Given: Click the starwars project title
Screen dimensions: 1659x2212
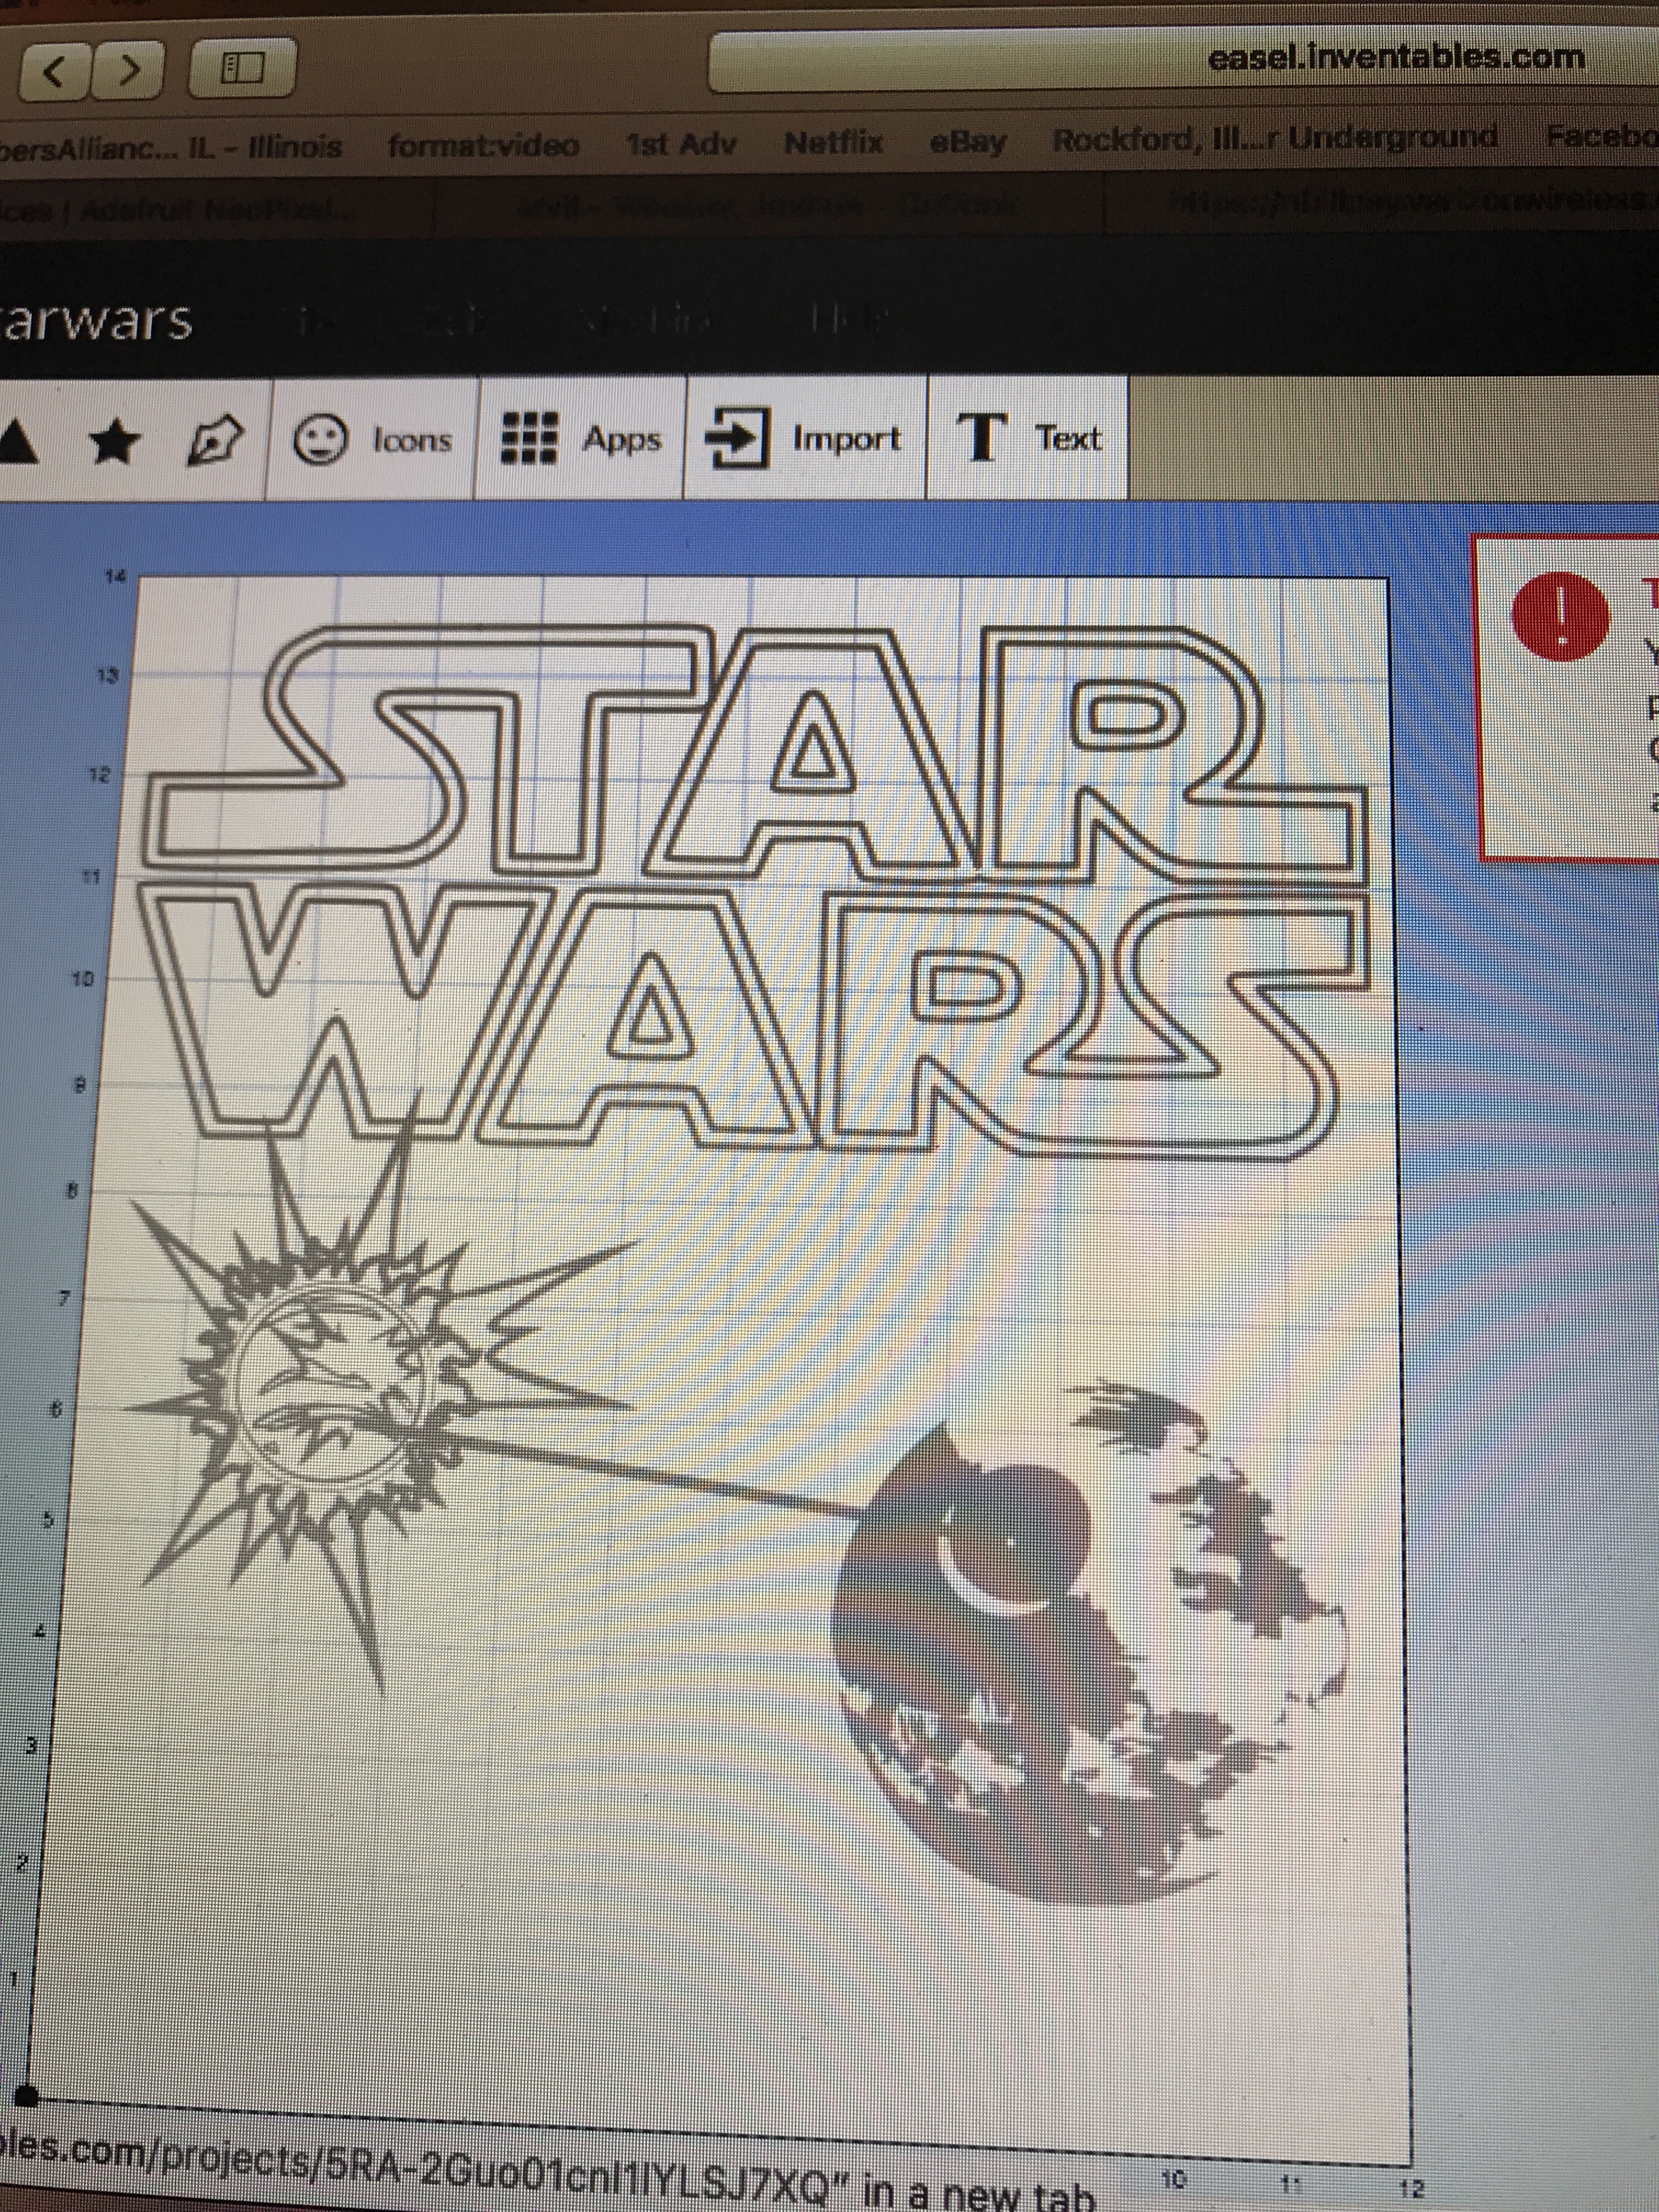Looking at the screenshot, I should pos(96,322).
